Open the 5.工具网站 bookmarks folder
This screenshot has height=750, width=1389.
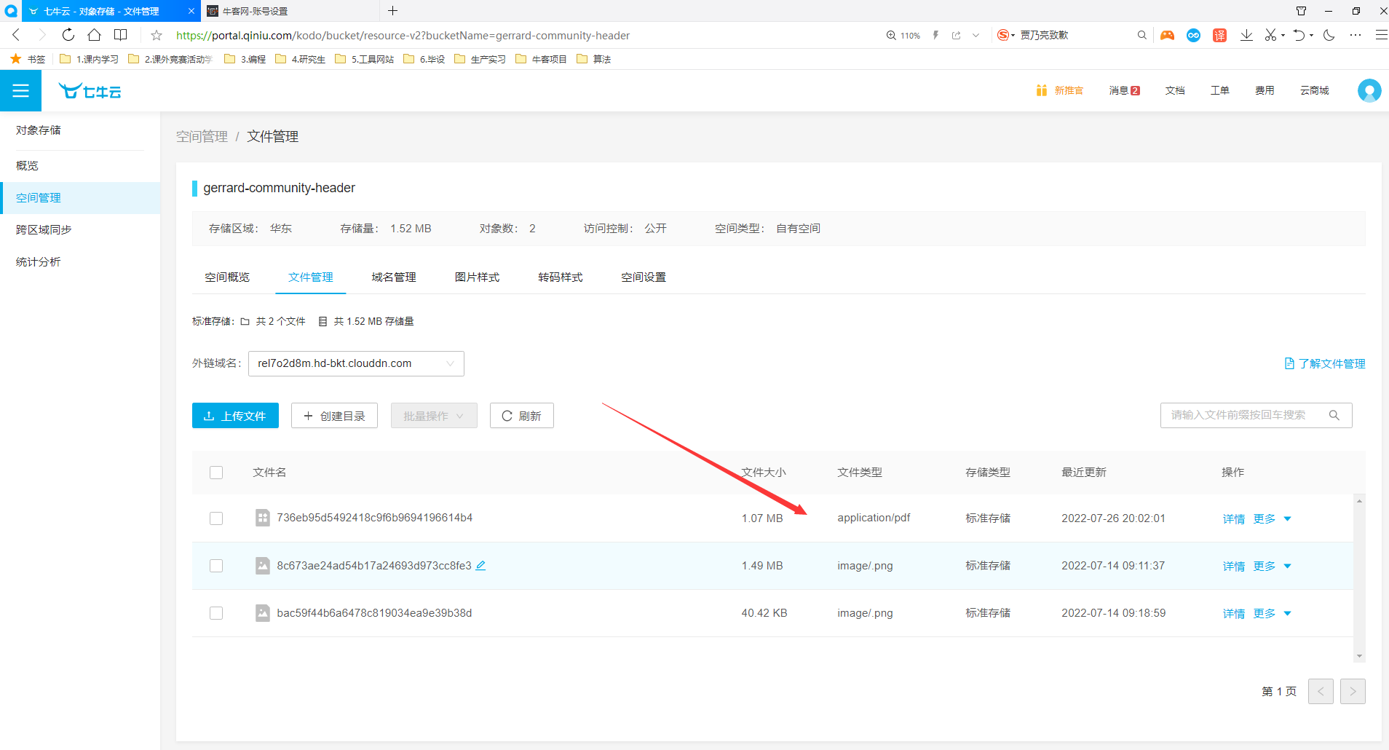364,59
